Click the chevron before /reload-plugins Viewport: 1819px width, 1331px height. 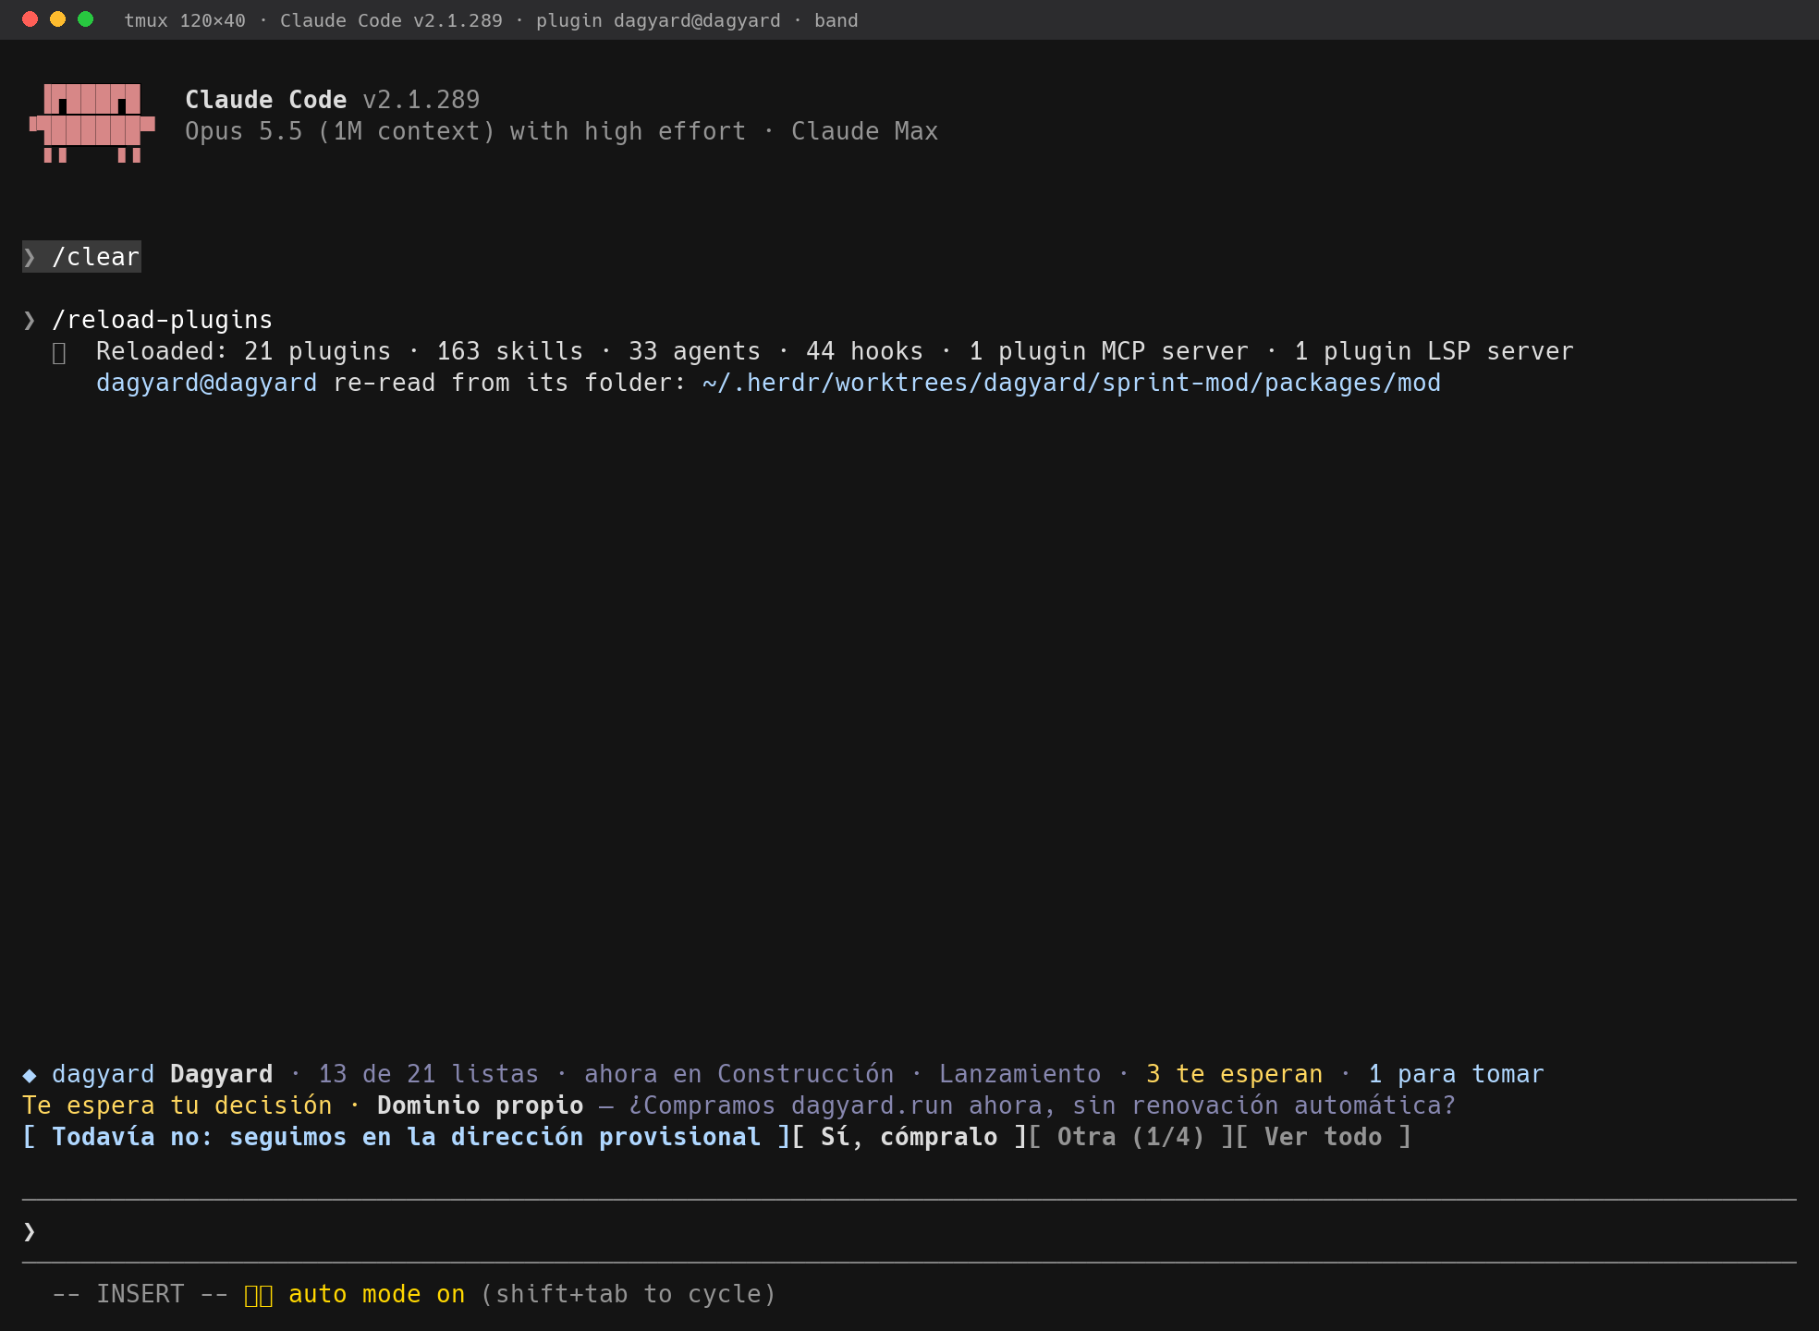[30, 320]
